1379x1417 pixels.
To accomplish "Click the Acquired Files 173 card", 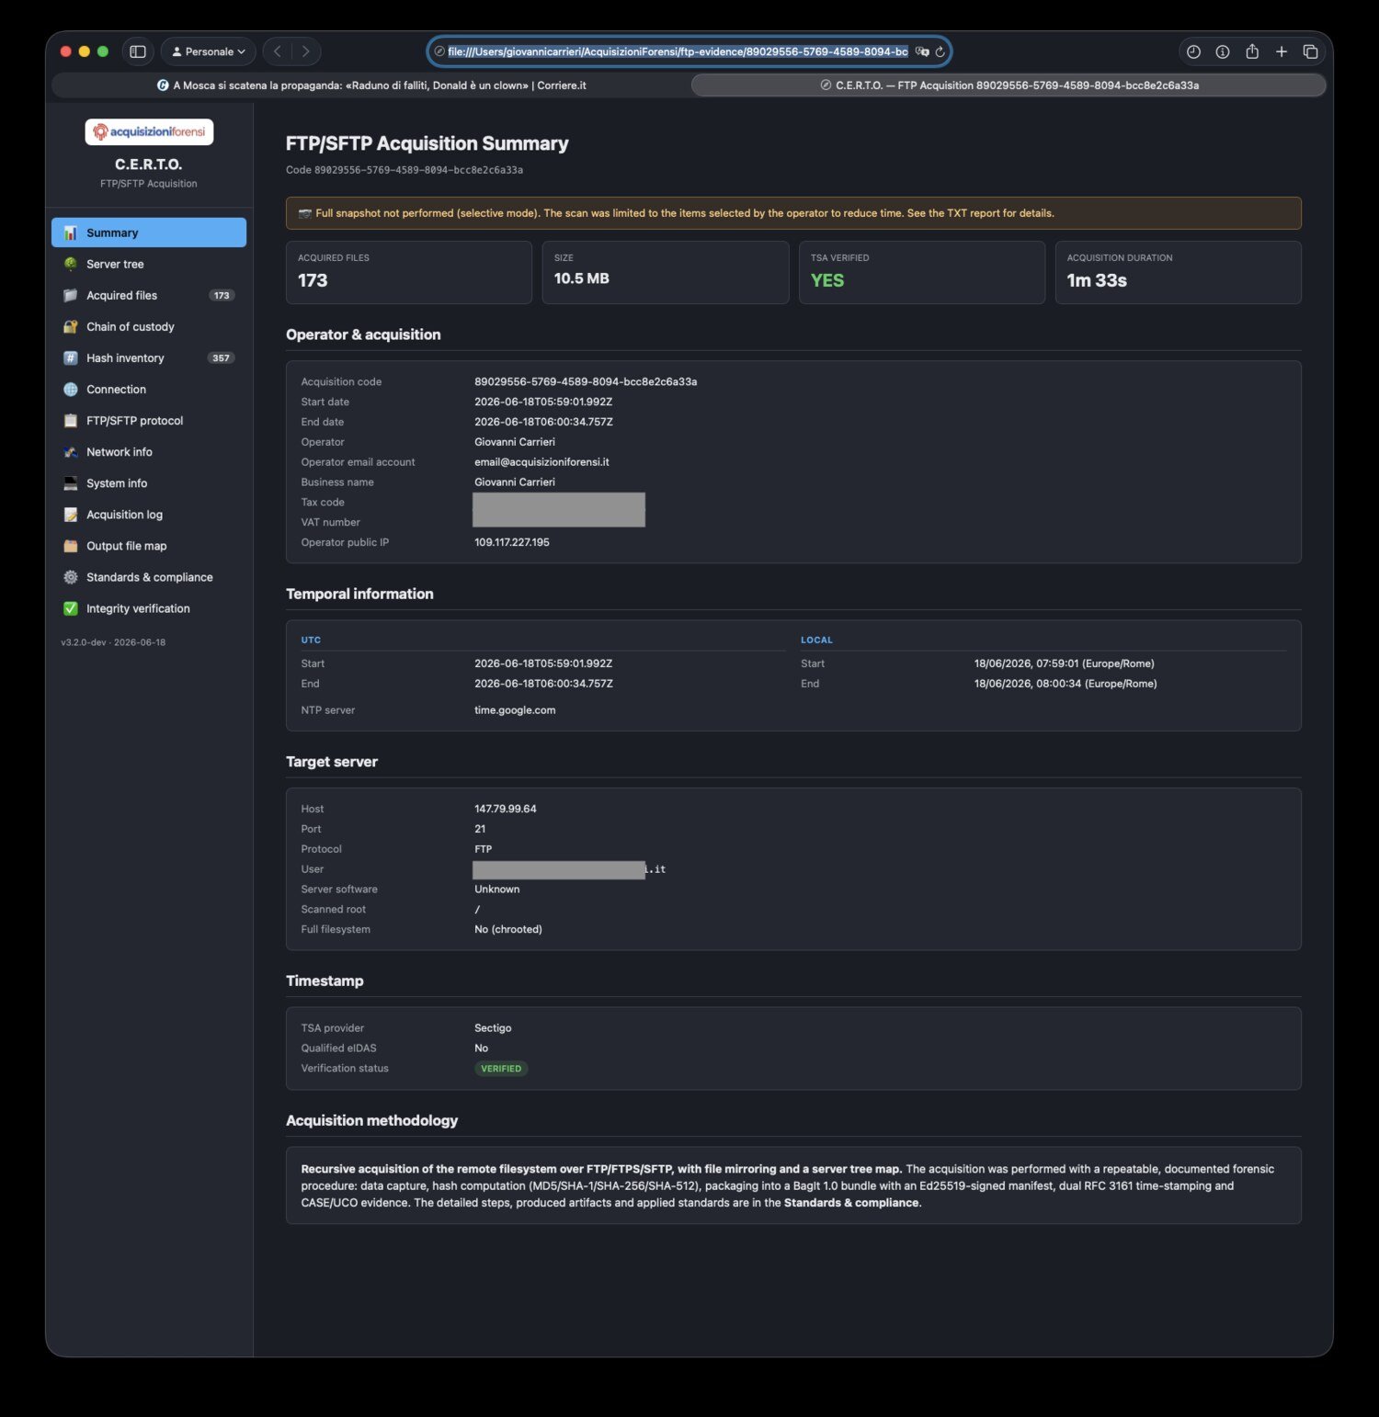I will click(x=409, y=272).
